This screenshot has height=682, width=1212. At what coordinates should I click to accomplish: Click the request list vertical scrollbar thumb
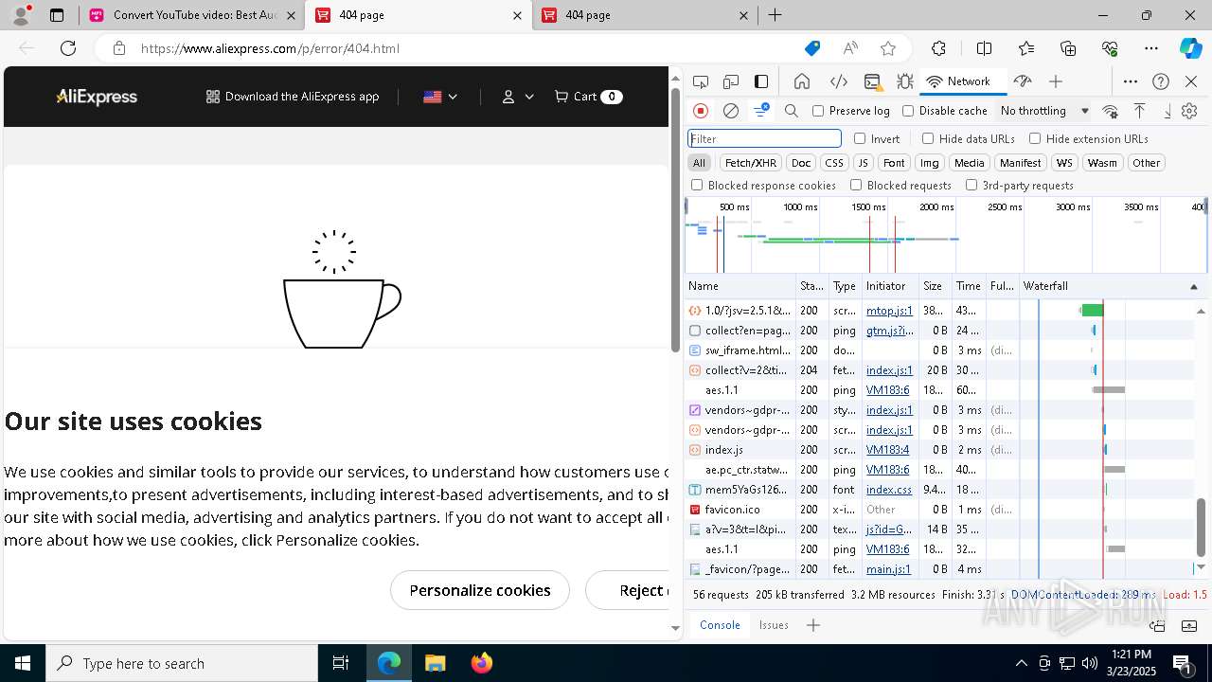point(1201,528)
